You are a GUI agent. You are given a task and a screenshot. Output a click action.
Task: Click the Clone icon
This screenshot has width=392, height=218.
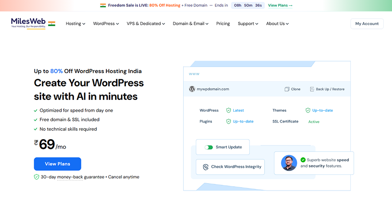[287, 89]
